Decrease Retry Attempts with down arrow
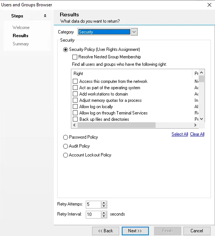215x236 pixels. click(104, 206)
